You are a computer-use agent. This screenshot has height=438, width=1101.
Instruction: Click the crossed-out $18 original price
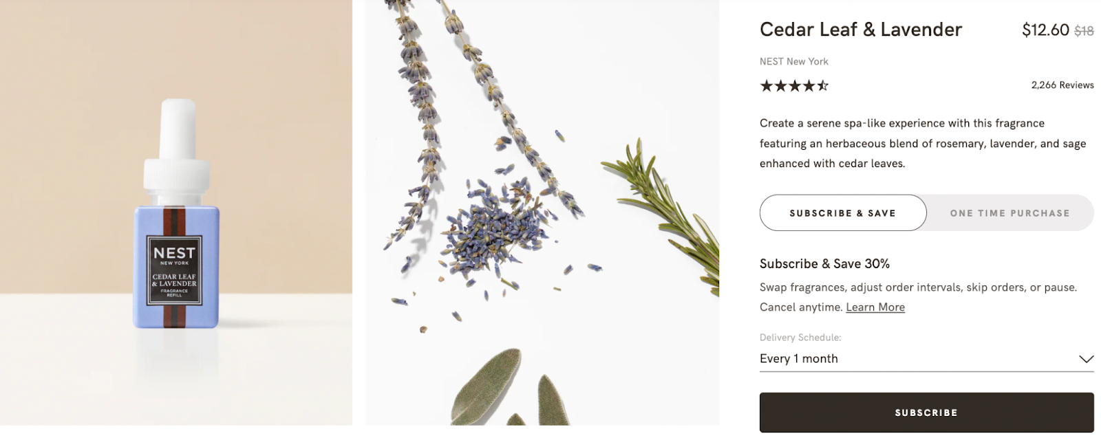click(1084, 31)
